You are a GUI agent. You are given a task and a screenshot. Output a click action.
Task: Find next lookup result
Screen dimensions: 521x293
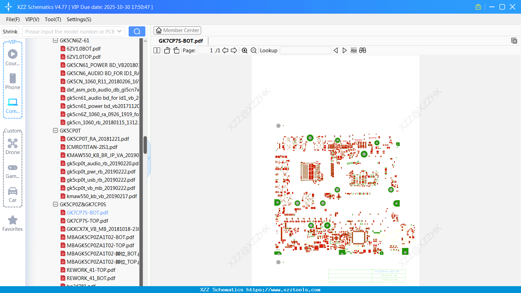click(x=344, y=51)
